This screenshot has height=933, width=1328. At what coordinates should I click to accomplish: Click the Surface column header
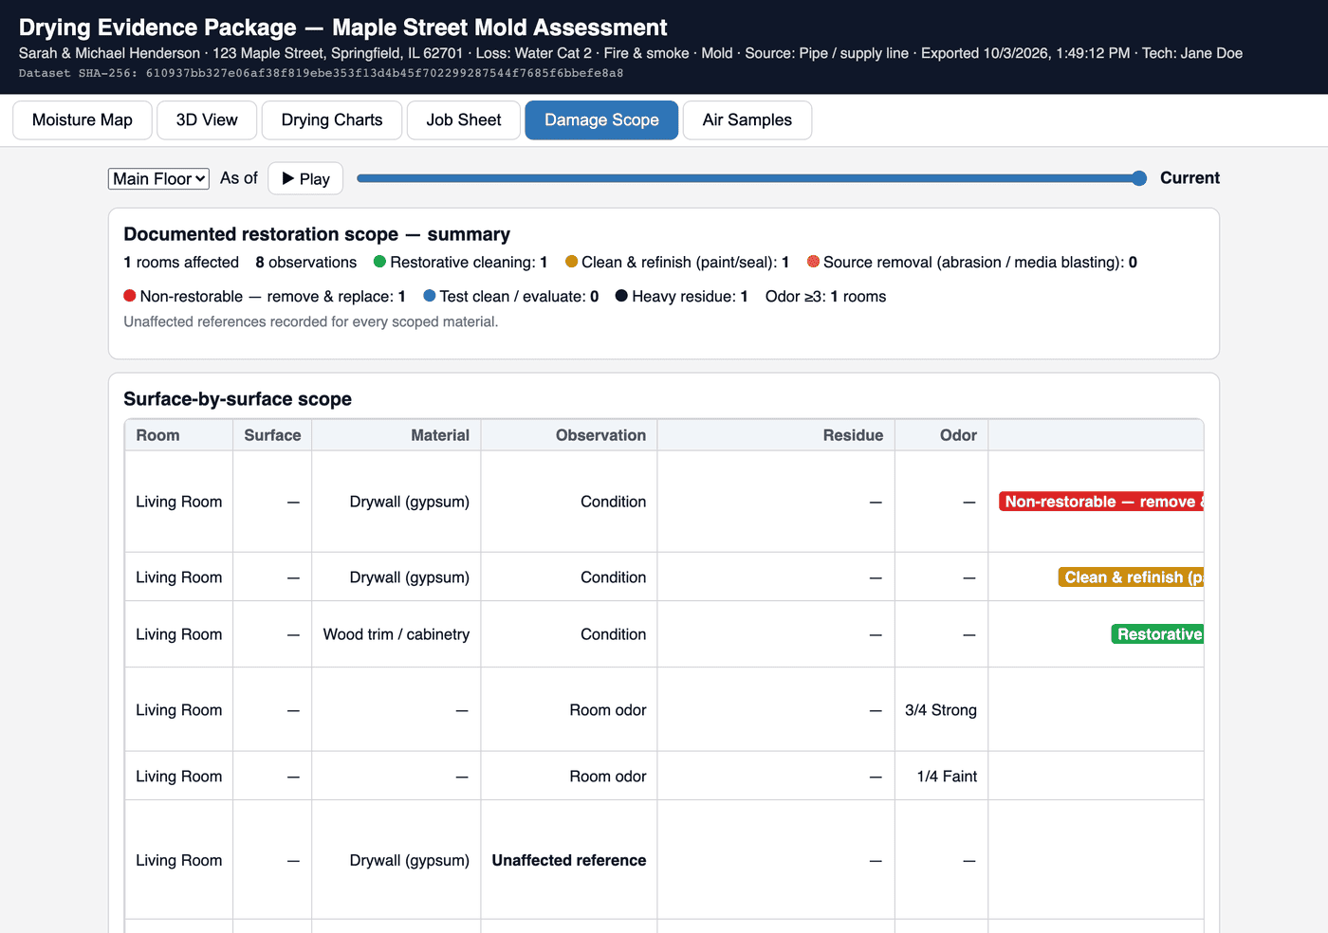point(272,435)
